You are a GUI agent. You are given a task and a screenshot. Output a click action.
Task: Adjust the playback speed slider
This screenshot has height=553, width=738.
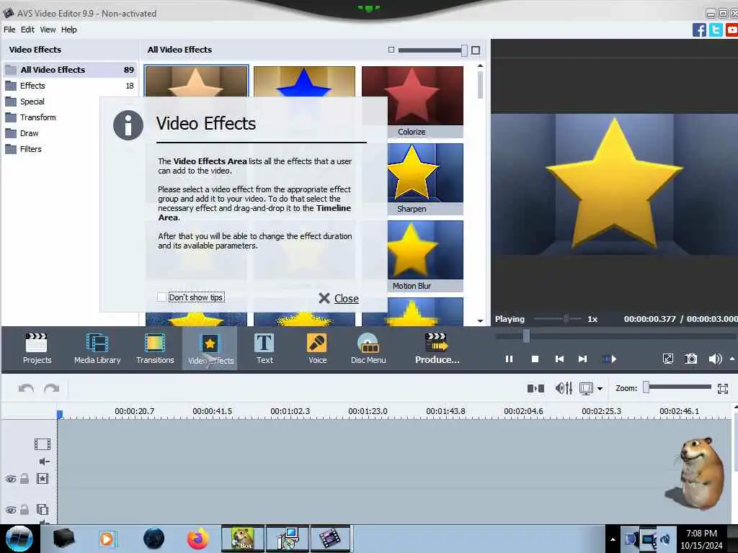point(566,319)
